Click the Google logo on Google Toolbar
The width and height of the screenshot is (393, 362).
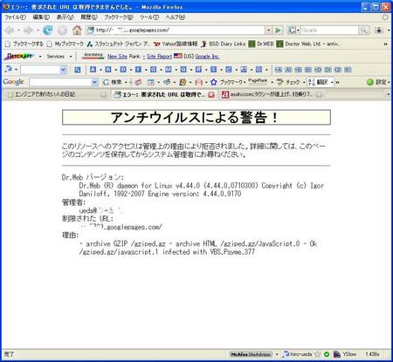pyautogui.click(x=13, y=82)
